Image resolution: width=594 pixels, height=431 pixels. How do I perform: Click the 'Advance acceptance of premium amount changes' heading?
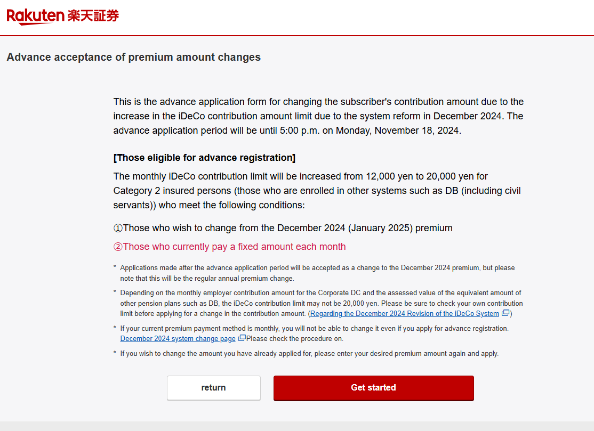[134, 57]
